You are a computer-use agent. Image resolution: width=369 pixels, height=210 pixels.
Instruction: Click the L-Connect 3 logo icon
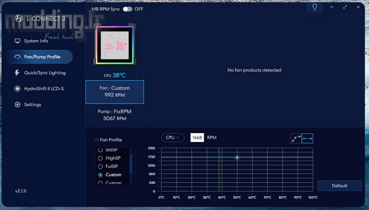(19, 18)
